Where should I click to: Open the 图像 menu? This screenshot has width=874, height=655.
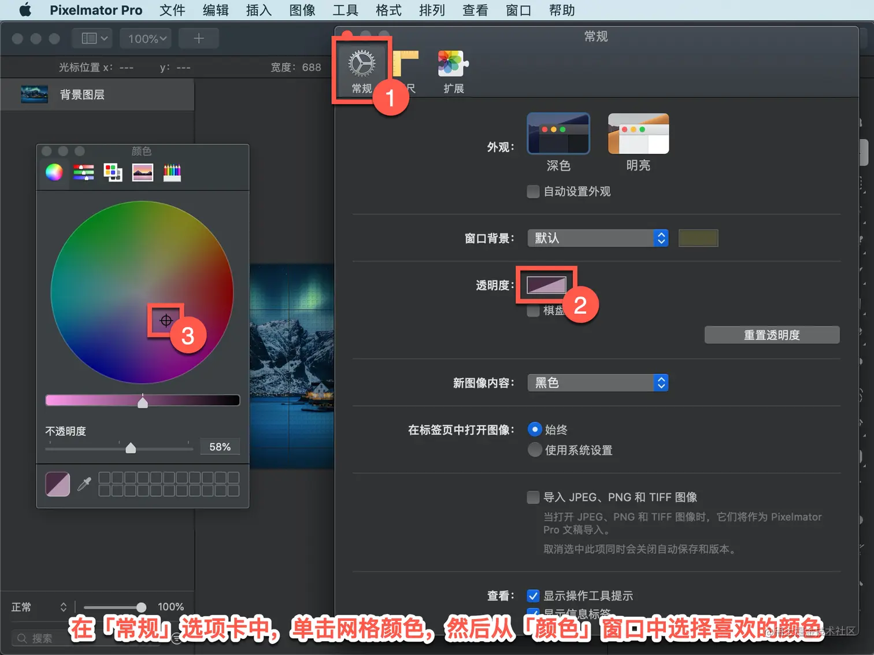(x=302, y=10)
